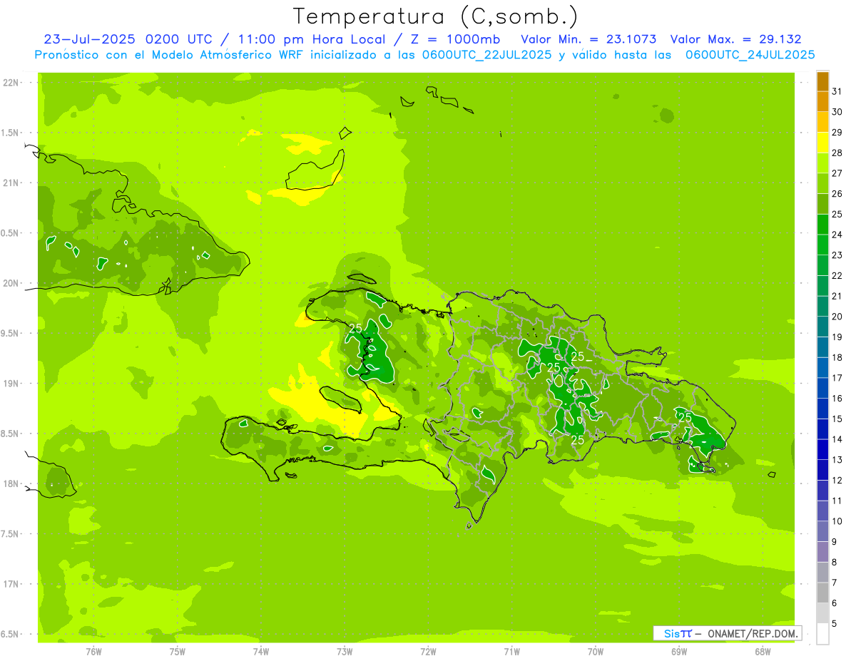Click the '68W' longitude label
This screenshot has width=856, height=661.
click(763, 651)
